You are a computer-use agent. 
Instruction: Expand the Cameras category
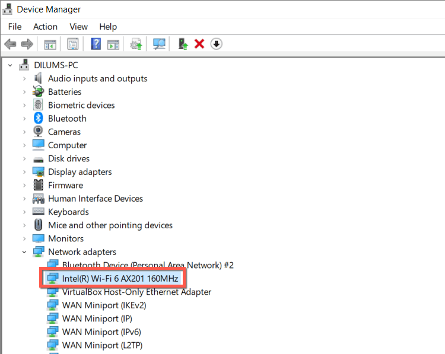point(24,132)
